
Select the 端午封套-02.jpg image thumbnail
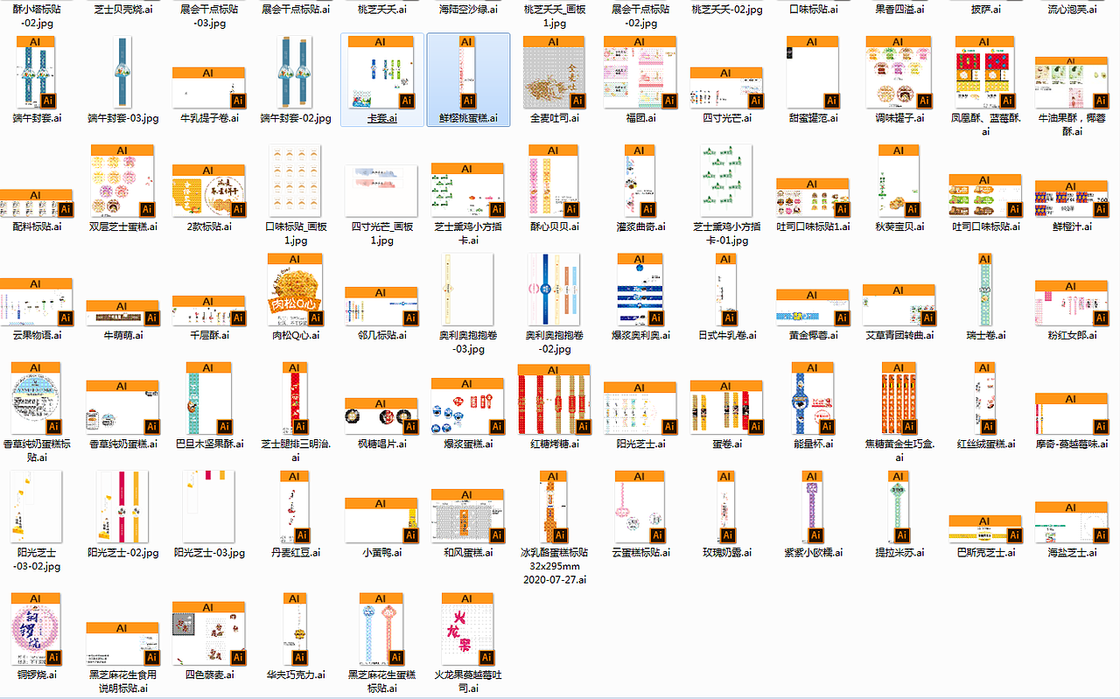[294, 72]
